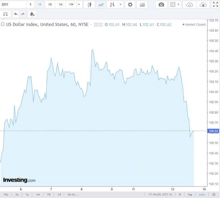Toggle fullscreen chart mode
This screenshot has height=198, width=220.
click(215, 5)
